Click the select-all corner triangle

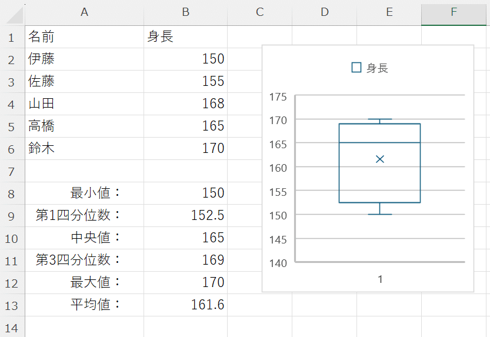(x=15, y=15)
